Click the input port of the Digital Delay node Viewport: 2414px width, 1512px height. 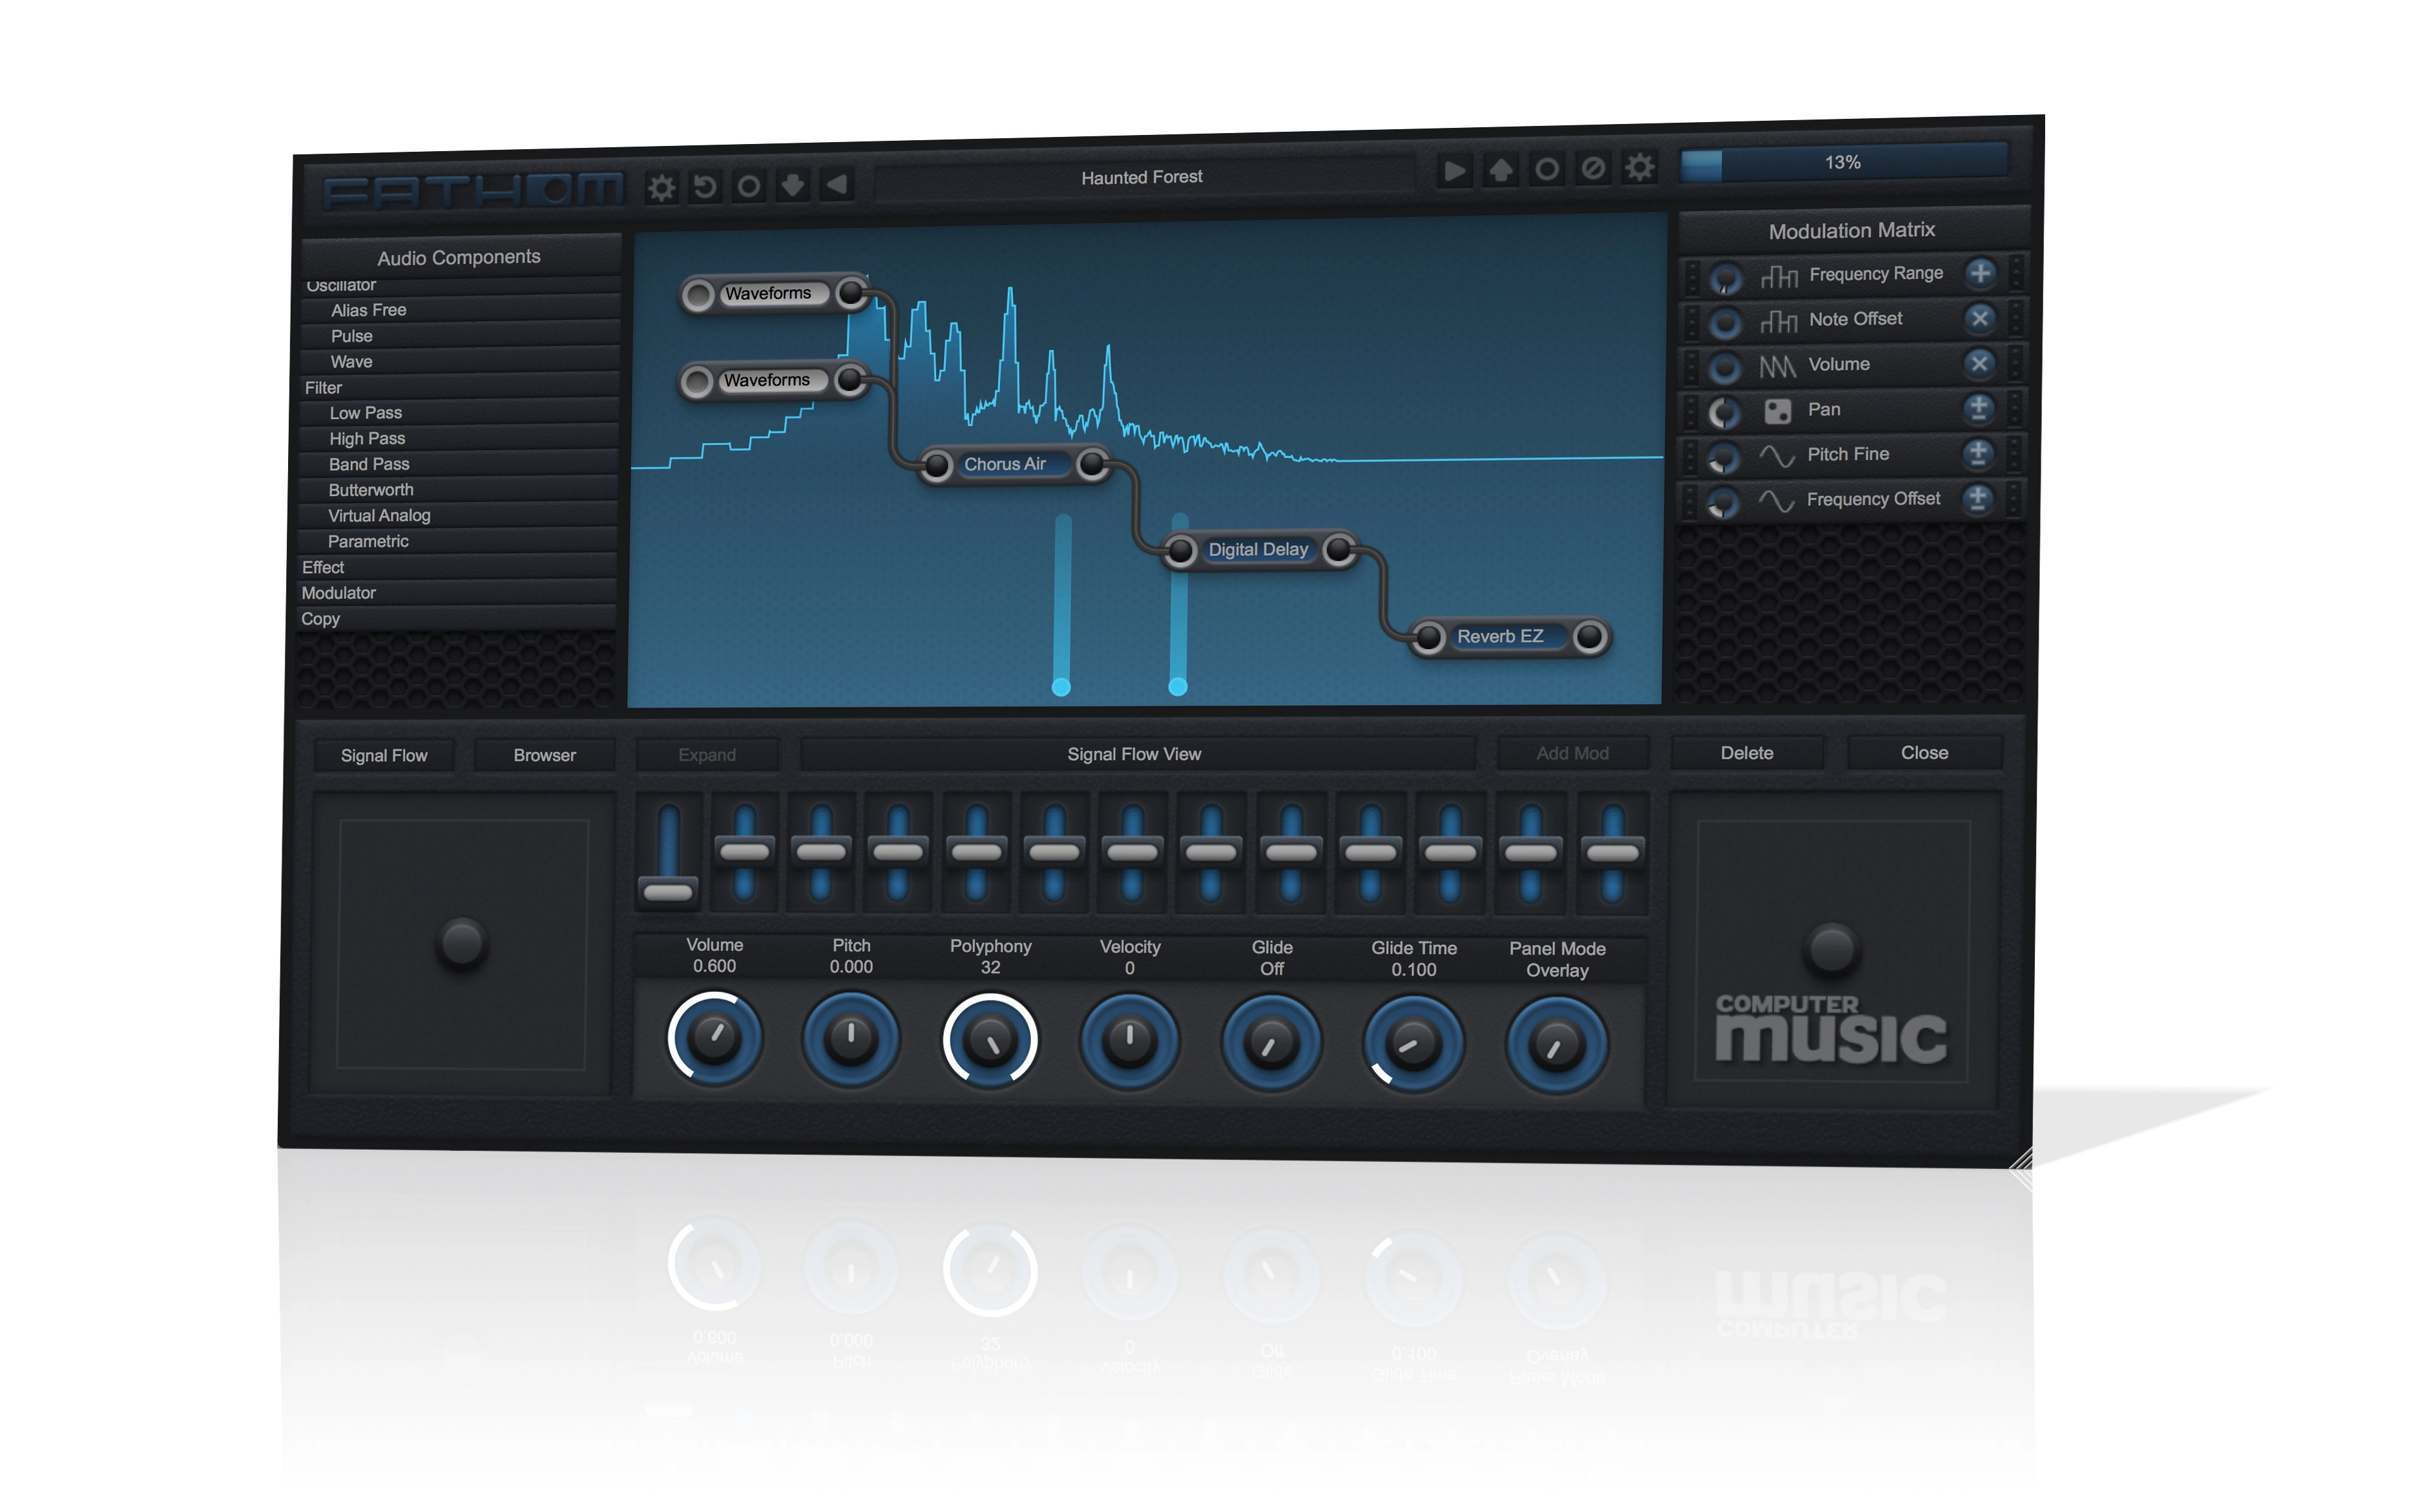[1181, 551]
